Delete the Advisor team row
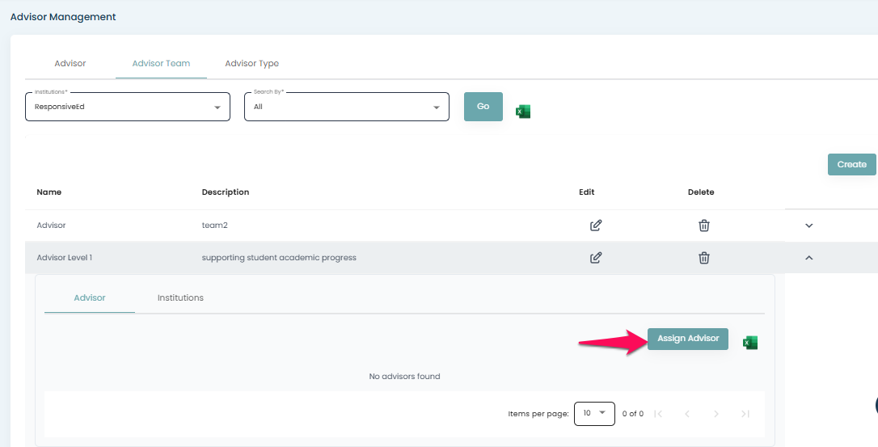Screen dimensions: 878x447 [x=704, y=226]
